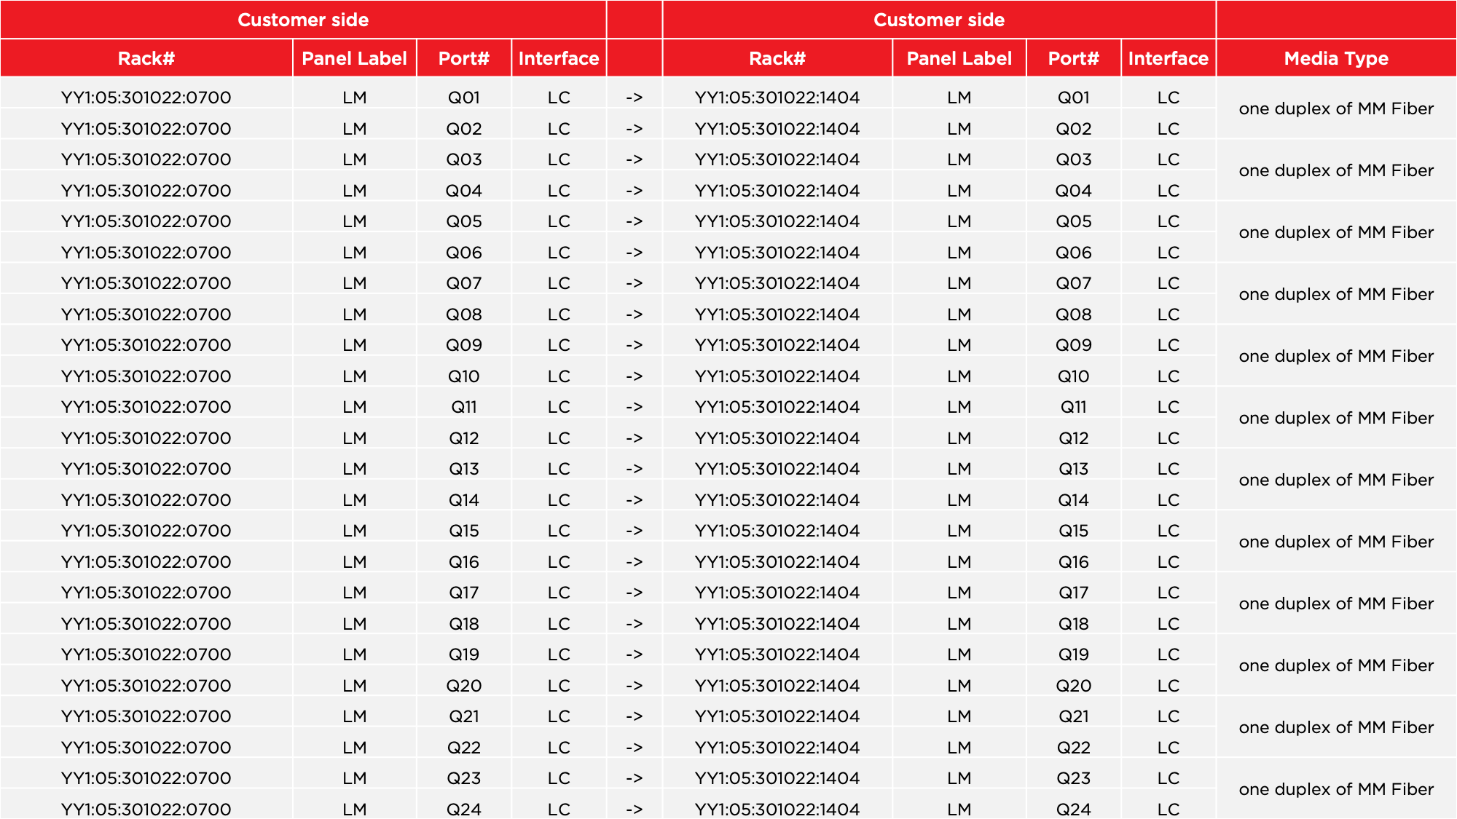Click the Port# header on the 1404 side

(1074, 58)
